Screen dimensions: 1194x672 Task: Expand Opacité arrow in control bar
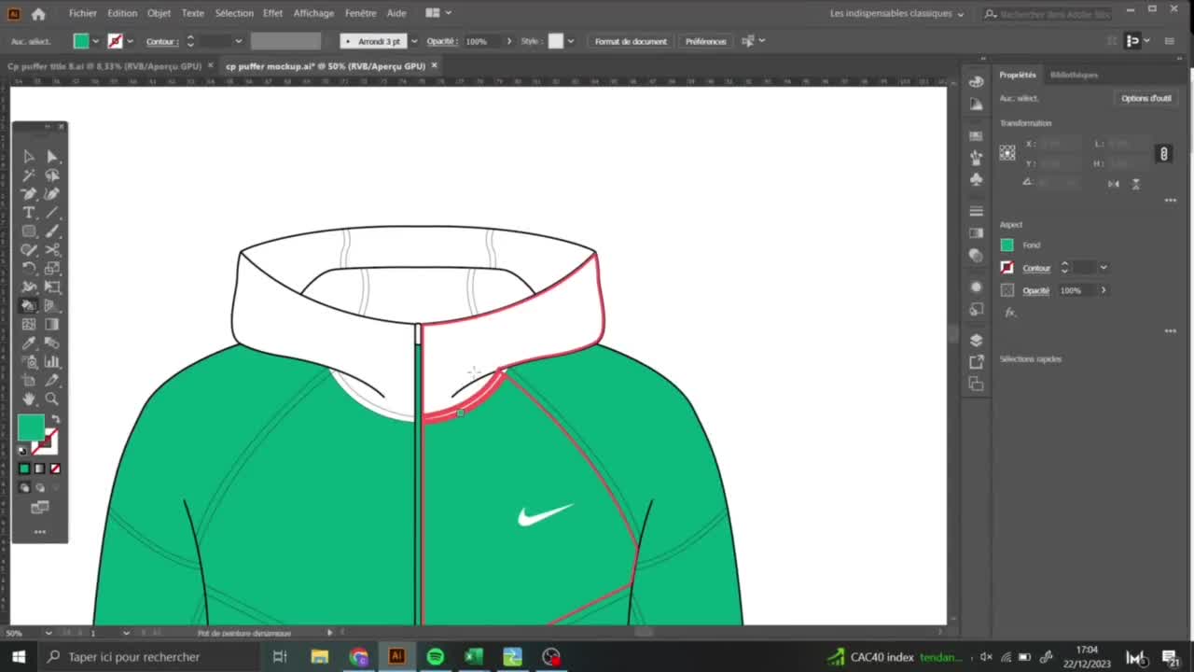click(508, 41)
